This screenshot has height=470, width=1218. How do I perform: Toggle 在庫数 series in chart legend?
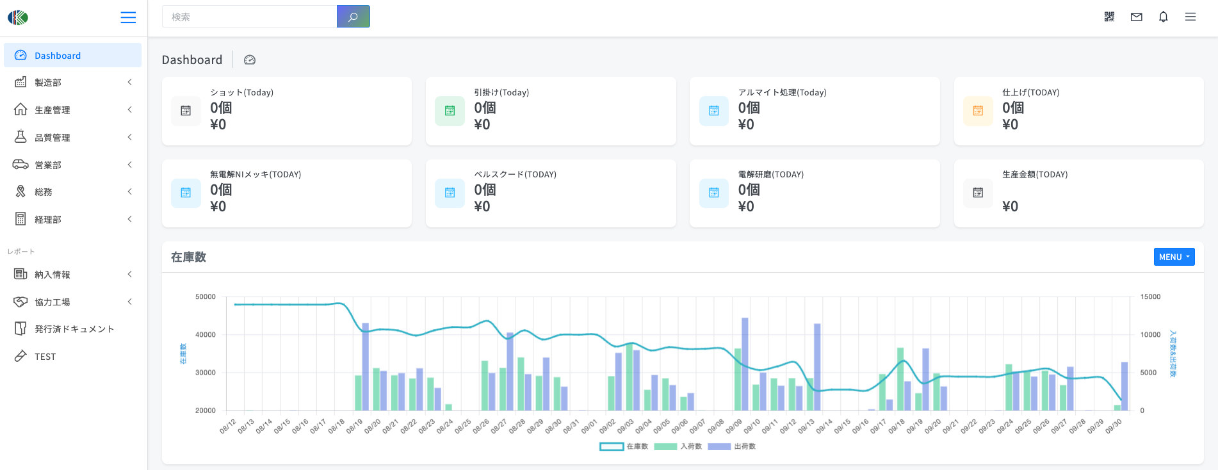tap(612, 446)
